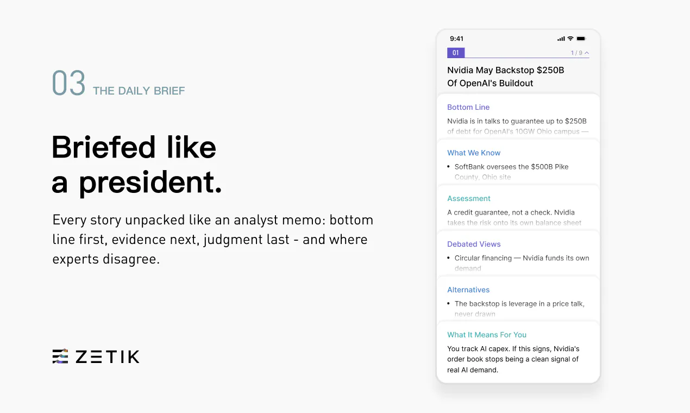Click the large 03 section number
Image resolution: width=690 pixels, height=413 pixels.
coord(69,84)
